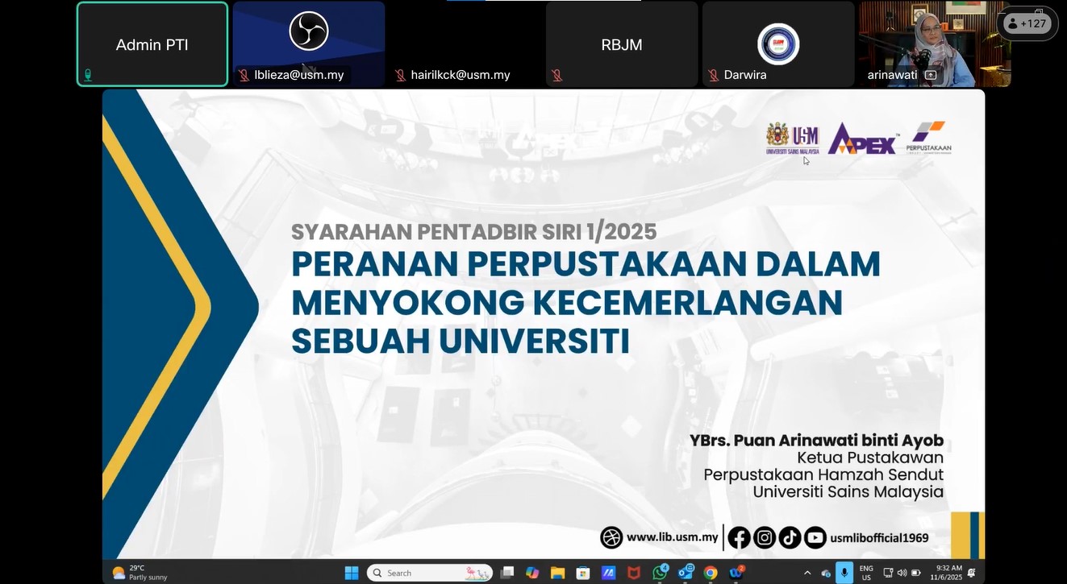Open the McAfee taskbar icon
This screenshot has height=584, width=1067.
(634, 573)
